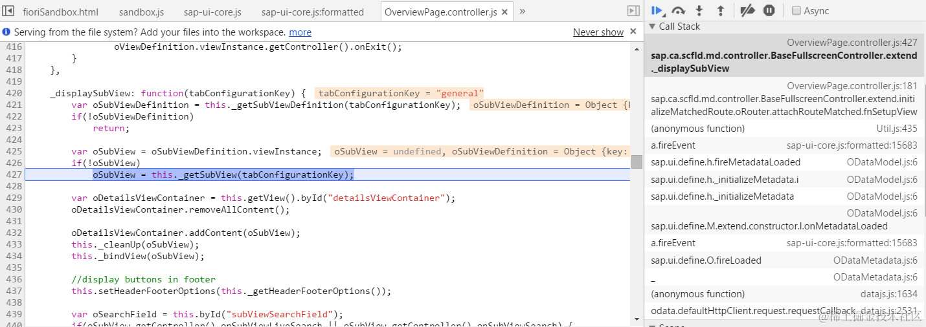Viewport: 926px width, 327px height.
Task: Click 'this._bindView(oSubView);' on line 434
Action: click(138, 256)
